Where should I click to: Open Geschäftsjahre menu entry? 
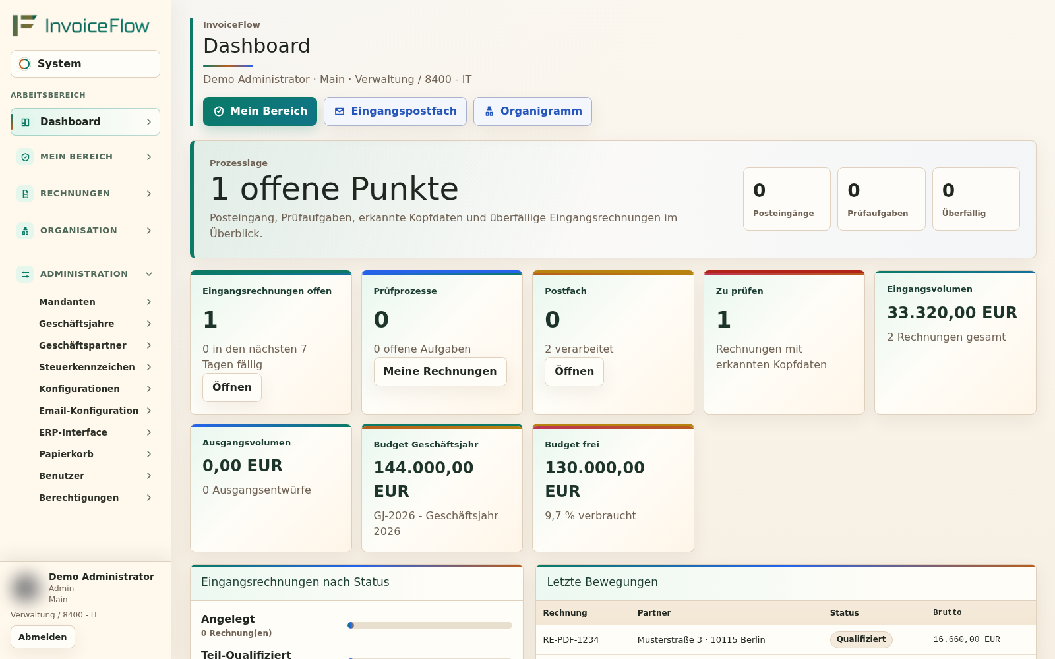(96, 324)
